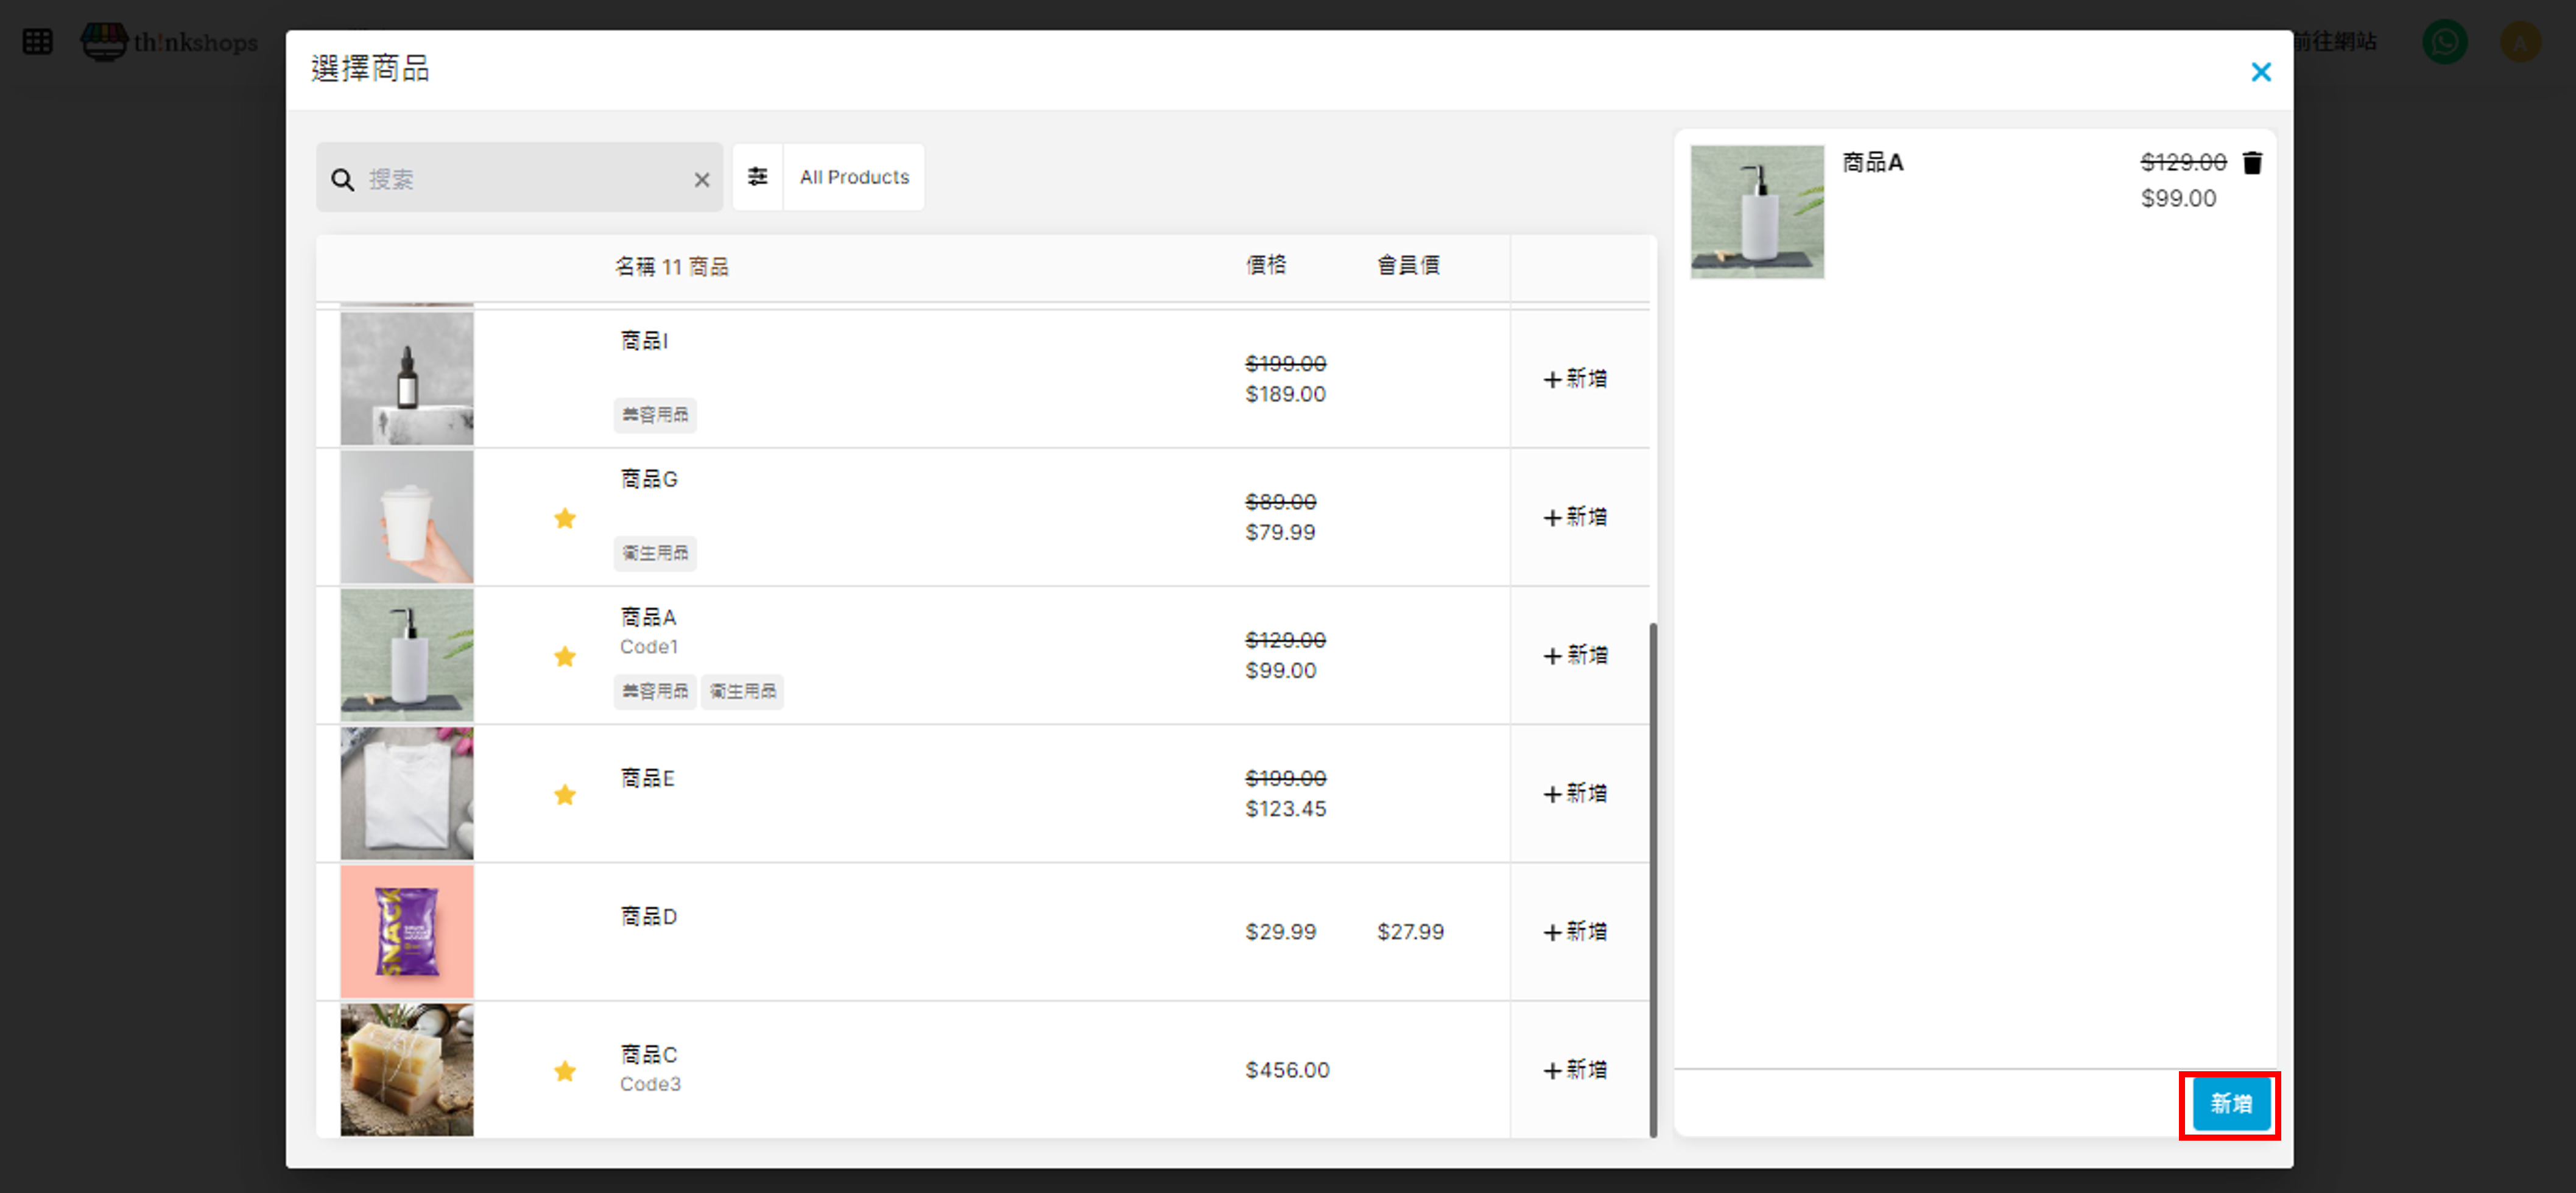2576x1193 pixels.
Task: Toggle the star on 商品G
Action: click(x=565, y=518)
